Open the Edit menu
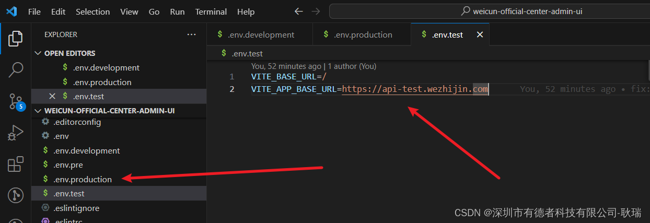 pos(59,11)
